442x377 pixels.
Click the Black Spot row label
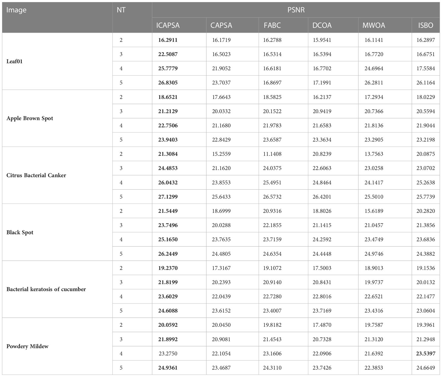[x=20, y=233]
